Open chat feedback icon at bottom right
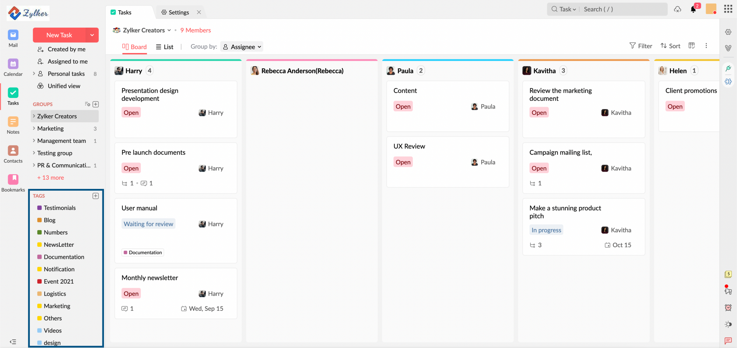The image size is (737, 348). [728, 341]
